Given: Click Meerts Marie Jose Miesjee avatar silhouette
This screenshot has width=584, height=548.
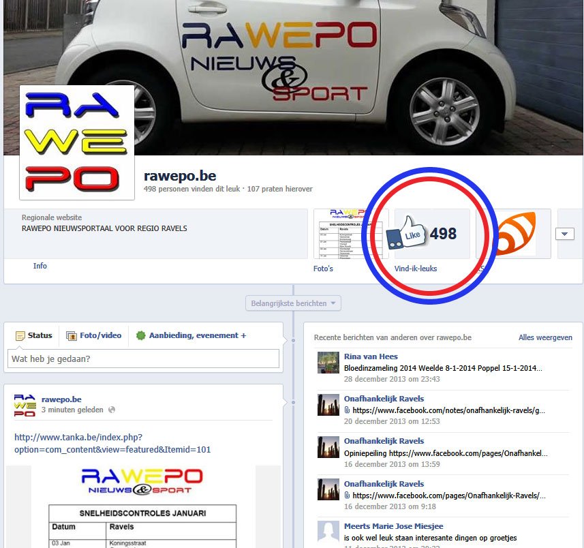Looking at the screenshot, I should click(x=328, y=532).
